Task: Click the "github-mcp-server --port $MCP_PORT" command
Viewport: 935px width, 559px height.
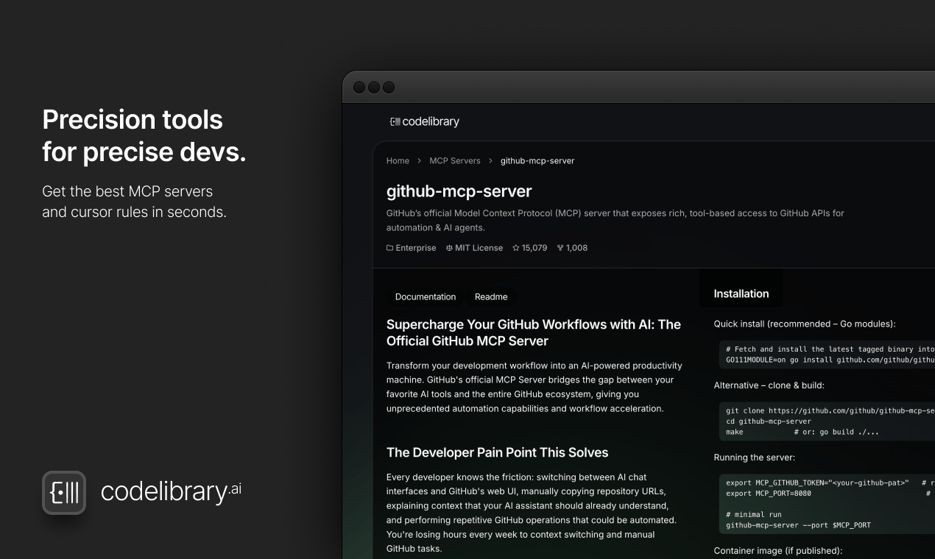Action: pos(799,525)
